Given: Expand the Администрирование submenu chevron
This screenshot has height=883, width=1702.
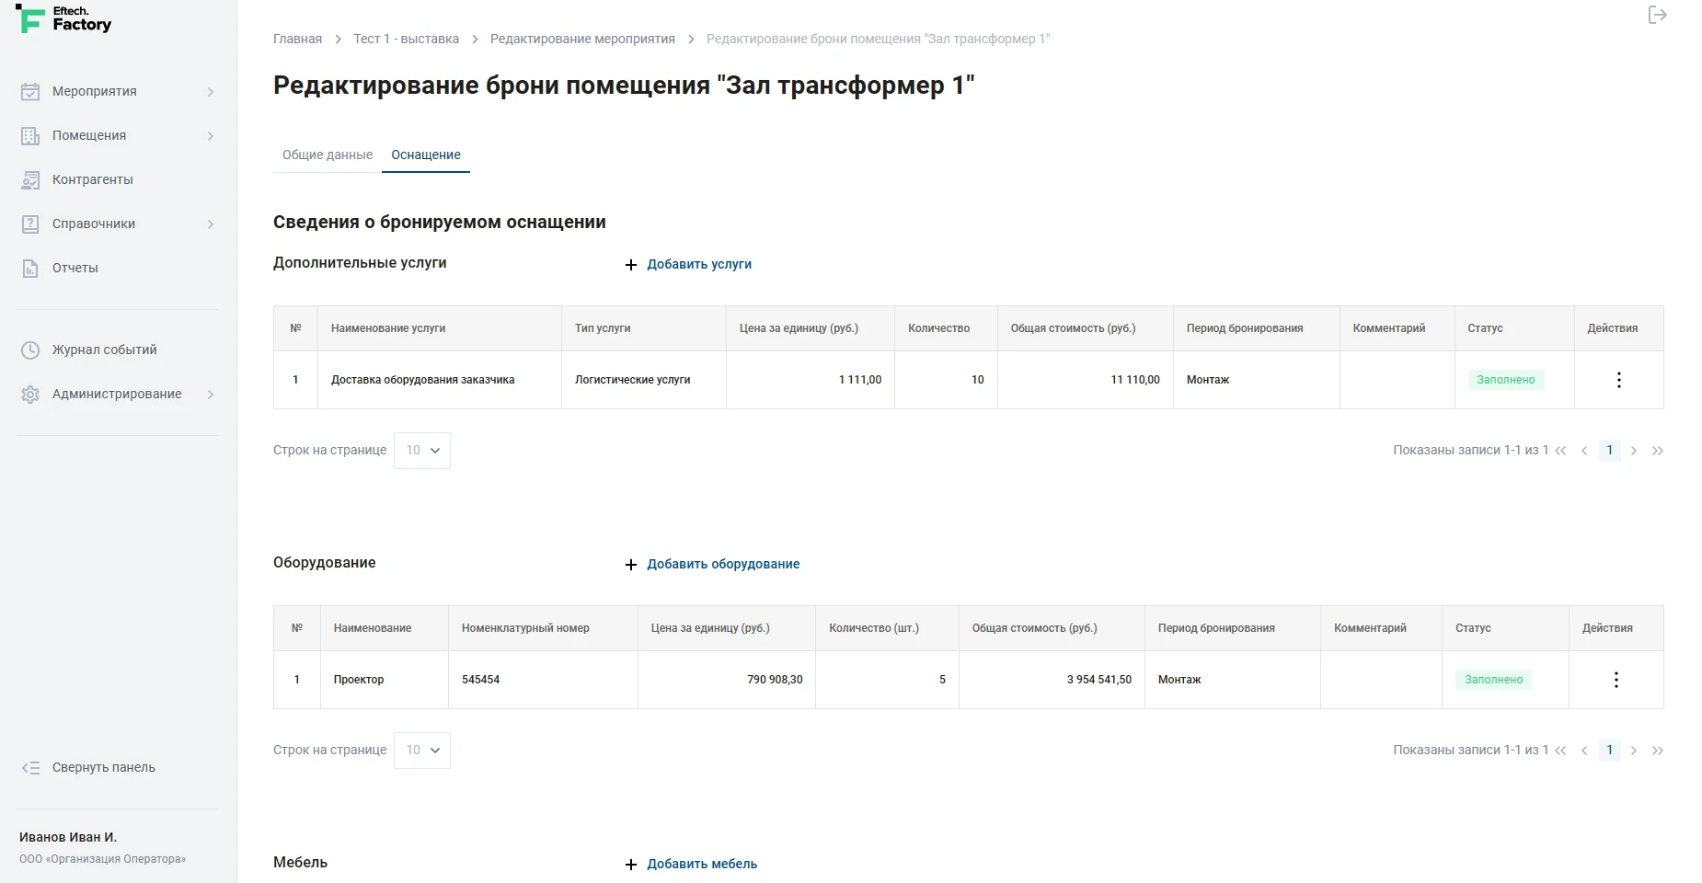Looking at the screenshot, I should [x=211, y=395].
